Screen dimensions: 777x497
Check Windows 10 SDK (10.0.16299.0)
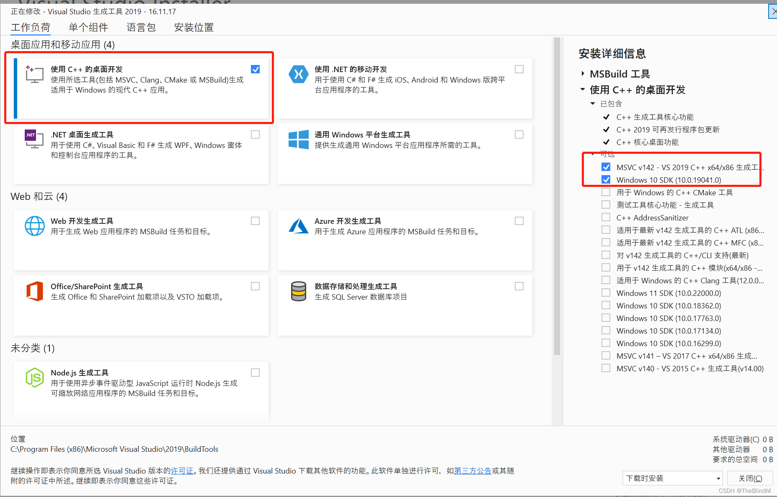(x=606, y=343)
